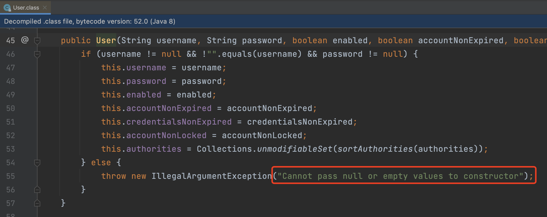The height and width of the screenshot is (217, 547).
Task: Select the User.class tab
Action: click(x=25, y=8)
